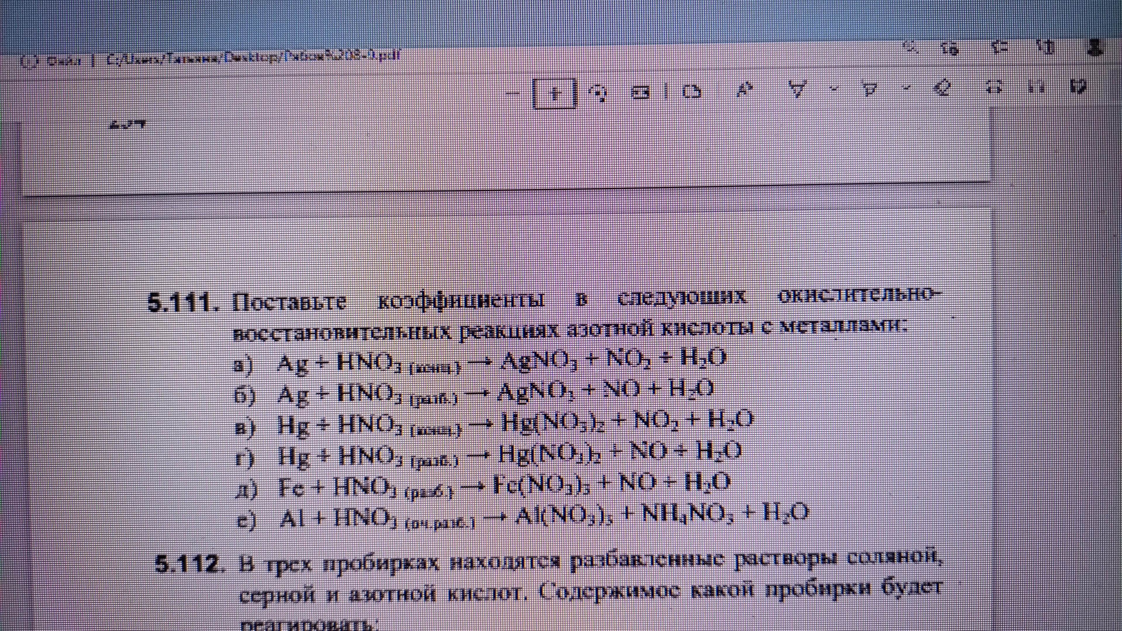The image size is (1122, 631).
Task: Select the Erase tool
Action: [x=943, y=87]
